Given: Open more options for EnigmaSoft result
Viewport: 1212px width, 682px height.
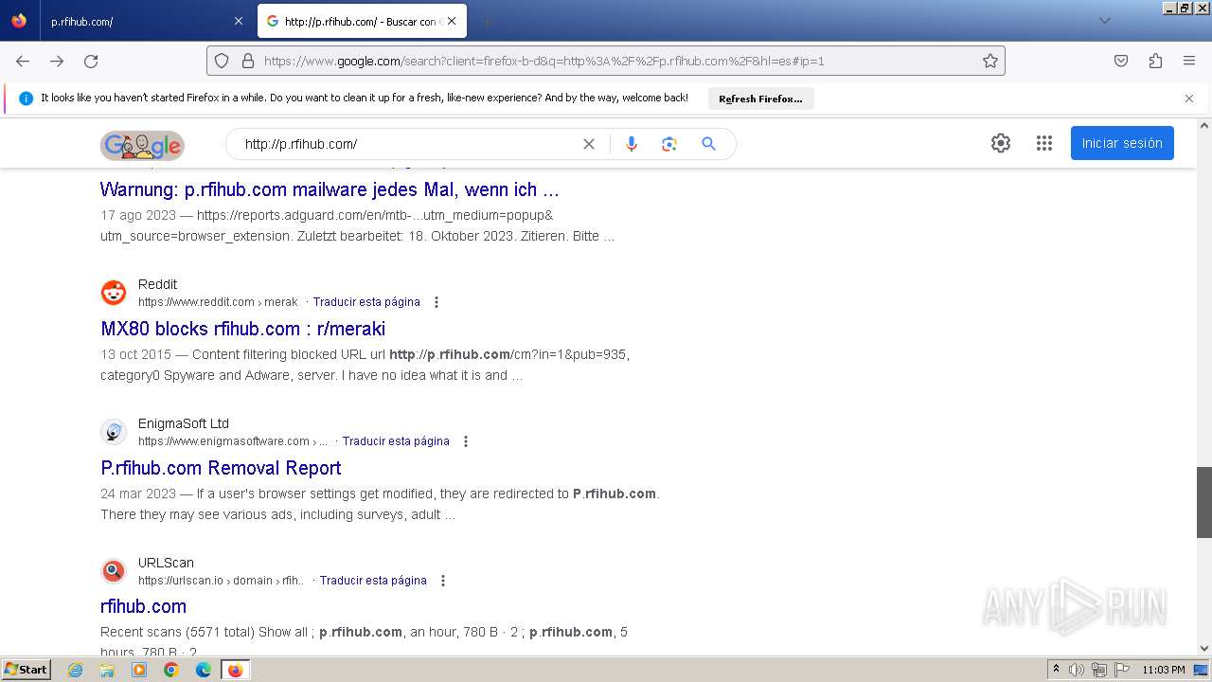Looking at the screenshot, I should pos(466,441).
